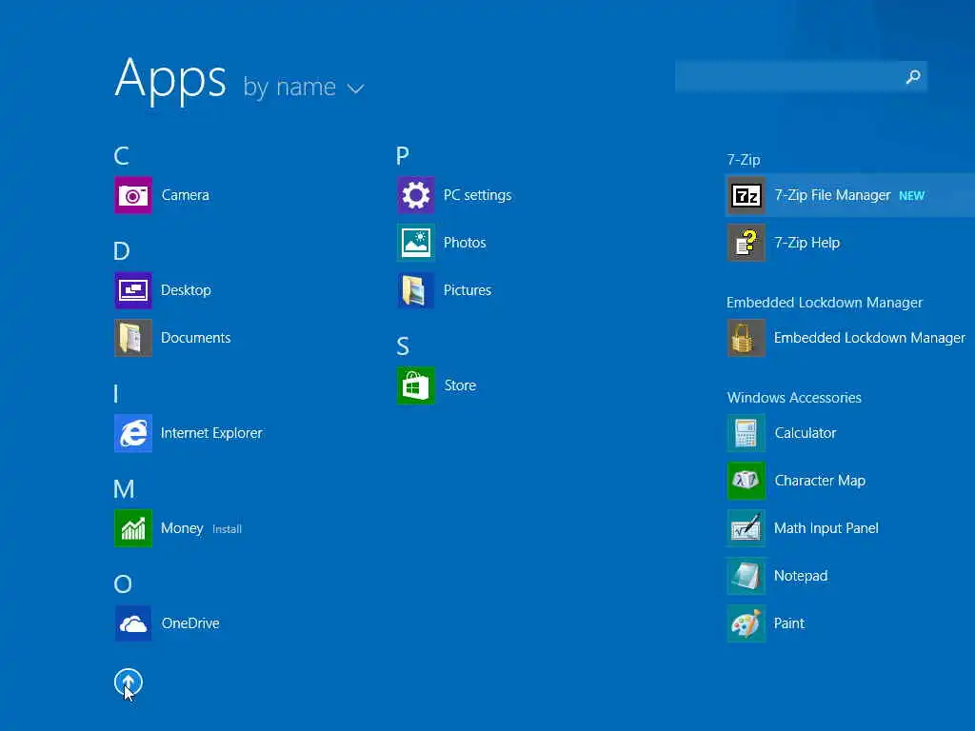This screenshot has height=731, width=975.
Task: Click the up arrow to return to Start
Action: coord(129,682)
